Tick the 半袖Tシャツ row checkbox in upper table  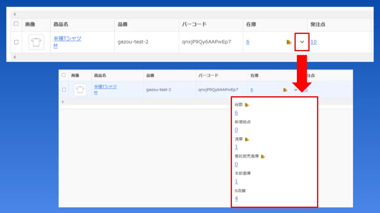[16, 42]
